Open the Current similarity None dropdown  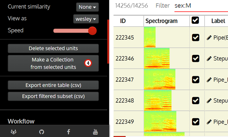point(87,7)
